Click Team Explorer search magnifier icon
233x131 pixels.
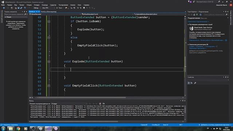click(x=226, y=15)
